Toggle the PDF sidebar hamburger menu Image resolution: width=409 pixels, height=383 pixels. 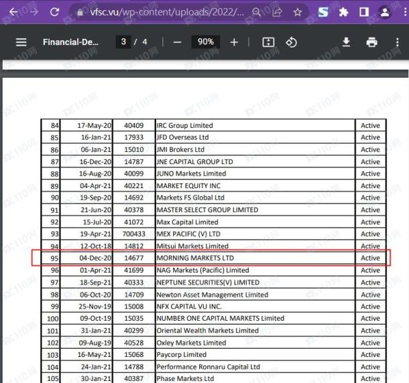point(21,42)
